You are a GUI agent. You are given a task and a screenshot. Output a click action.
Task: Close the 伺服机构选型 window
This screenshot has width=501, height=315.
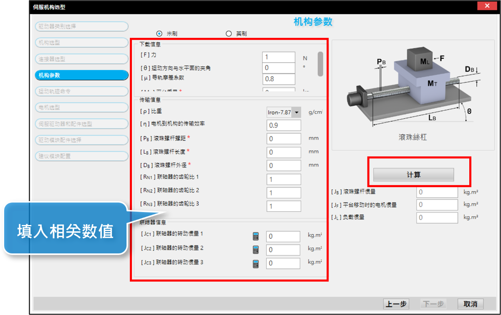pos(488,7)
